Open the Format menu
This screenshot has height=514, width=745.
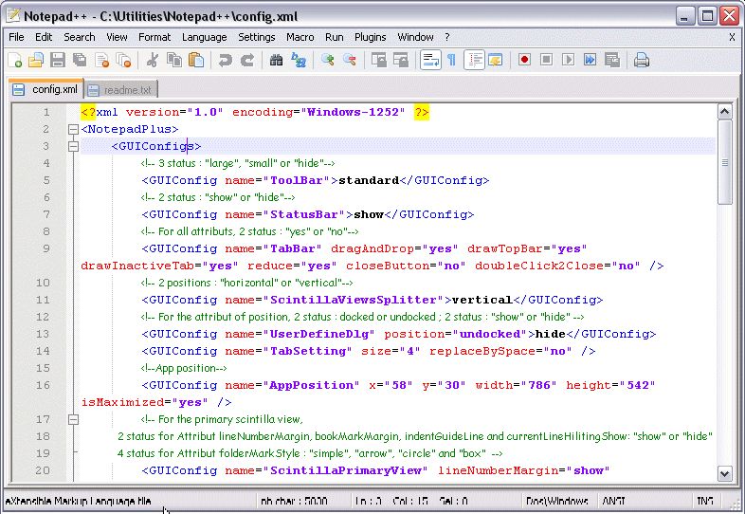click(x=154, y=37)
